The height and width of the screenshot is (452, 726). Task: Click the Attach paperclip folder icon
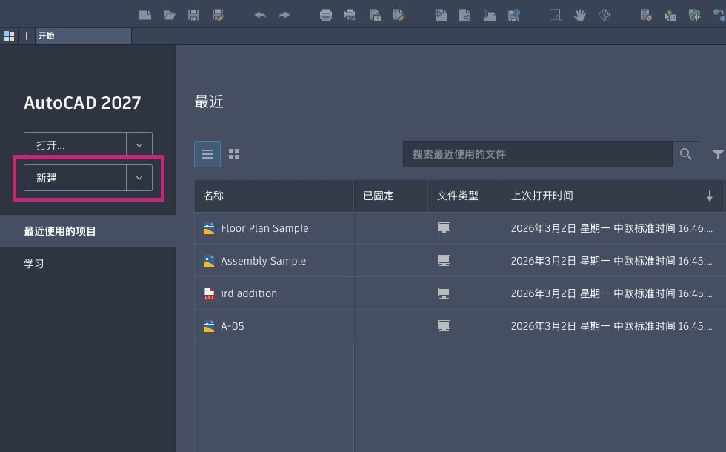click(490, 16)
